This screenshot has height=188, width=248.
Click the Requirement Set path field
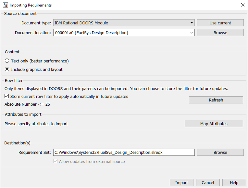tap(124, 152)
